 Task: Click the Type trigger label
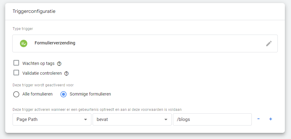point(23,29)
